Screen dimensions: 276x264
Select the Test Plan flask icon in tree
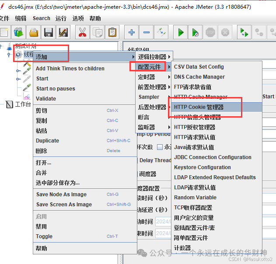(x=10, y=46)
